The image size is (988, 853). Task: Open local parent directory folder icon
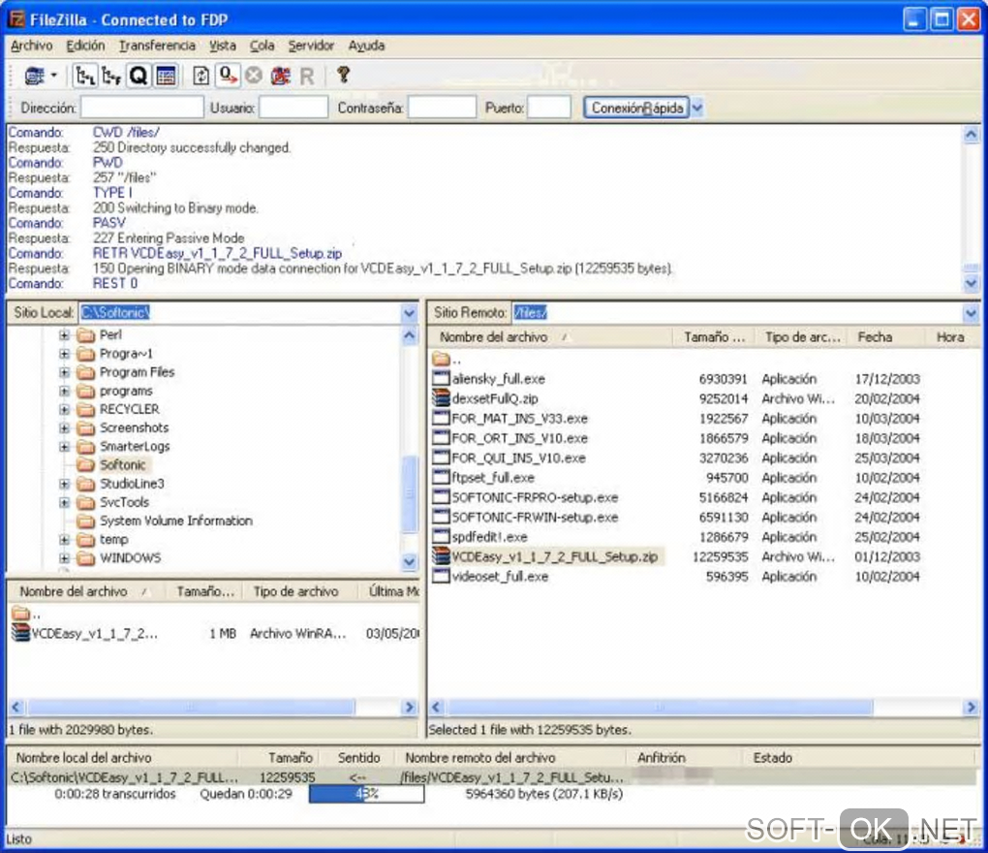20,613
